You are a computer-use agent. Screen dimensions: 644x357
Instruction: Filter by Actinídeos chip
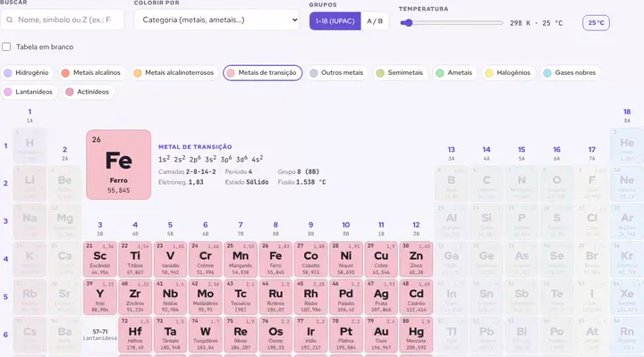(x=88, y=92)
